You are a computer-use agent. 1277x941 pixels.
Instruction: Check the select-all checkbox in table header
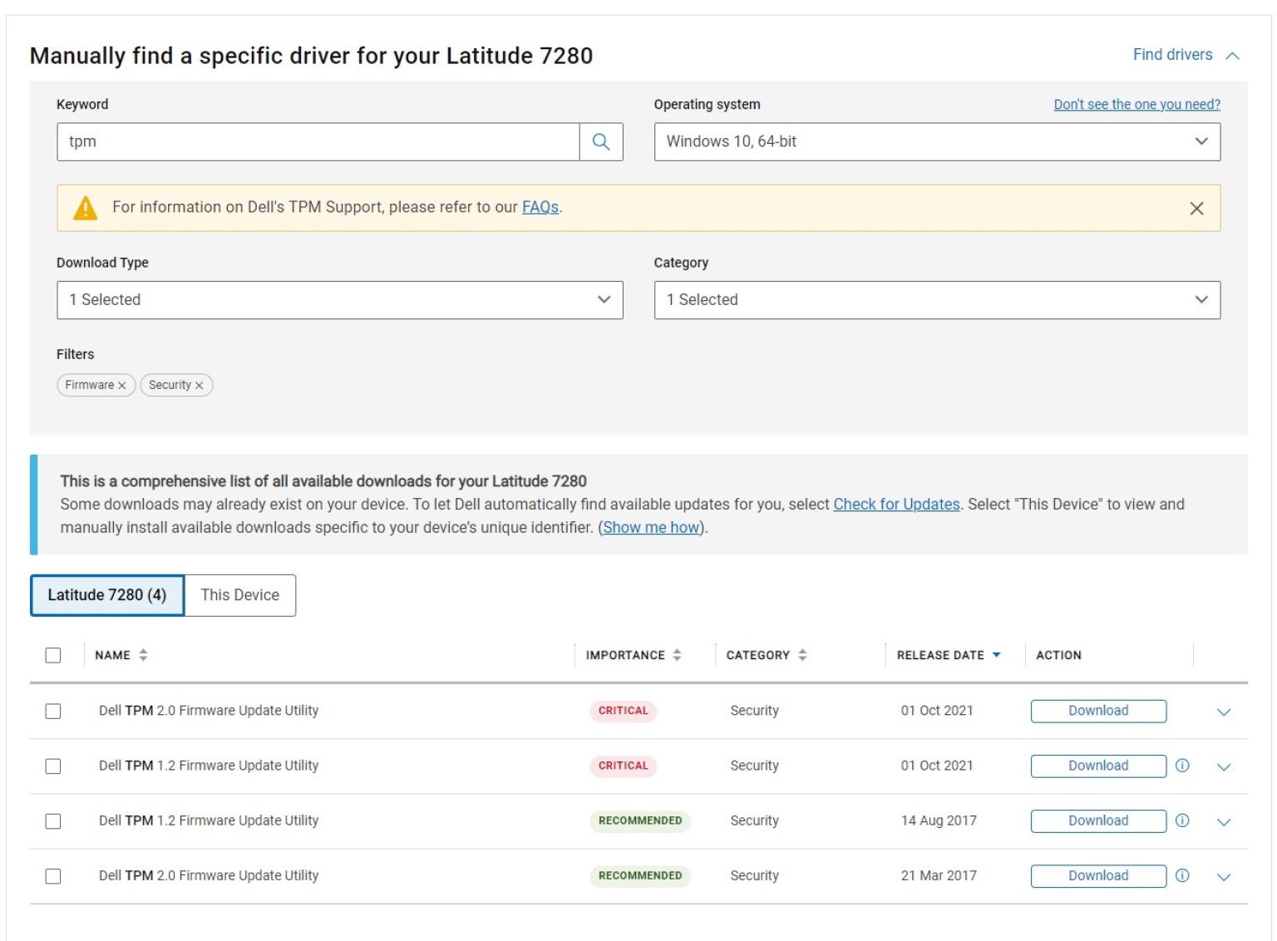tap(53, 655)
